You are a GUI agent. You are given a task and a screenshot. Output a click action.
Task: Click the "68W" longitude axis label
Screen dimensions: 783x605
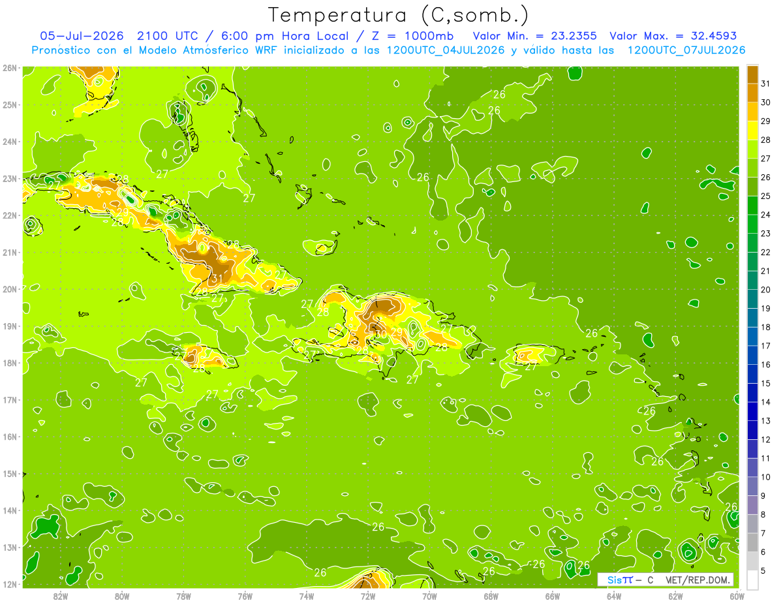pyautogui.click(x=491, y=596)
